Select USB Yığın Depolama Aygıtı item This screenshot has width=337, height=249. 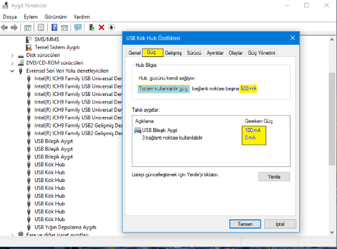coord(65,227)
